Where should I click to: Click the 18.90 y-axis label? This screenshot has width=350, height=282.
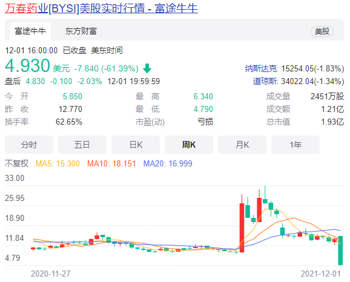point(15,218)
